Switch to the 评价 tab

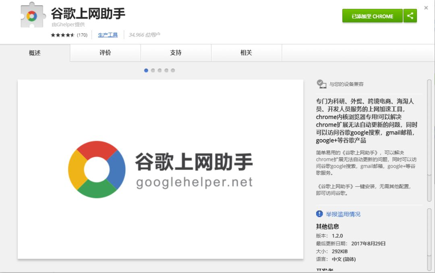(105, 53)
